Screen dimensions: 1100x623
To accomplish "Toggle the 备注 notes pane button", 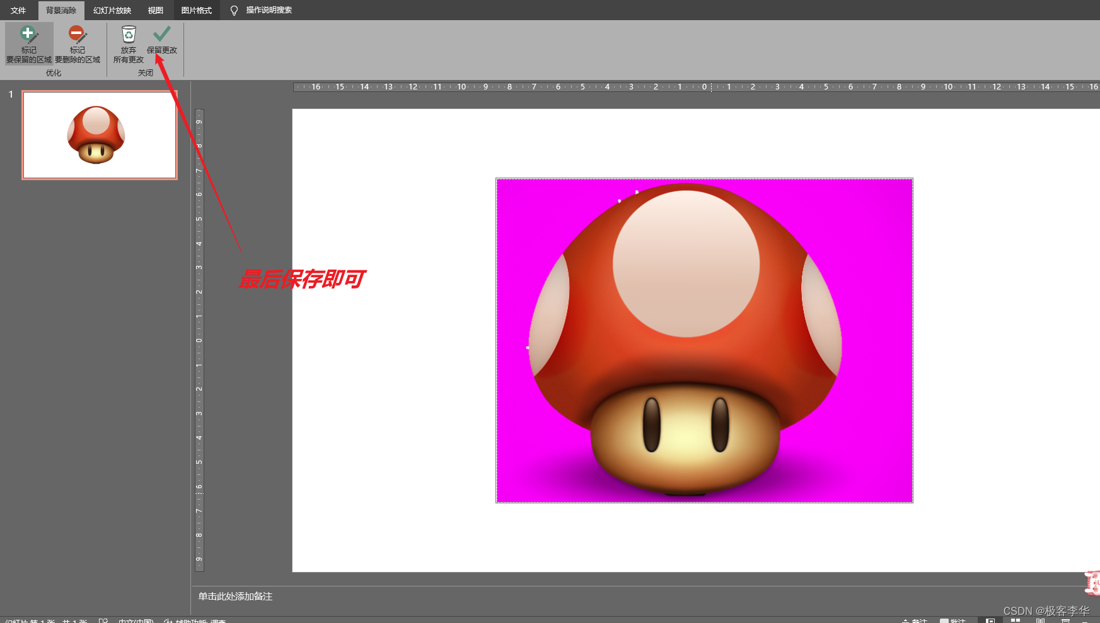I will [x=915, y=620].
